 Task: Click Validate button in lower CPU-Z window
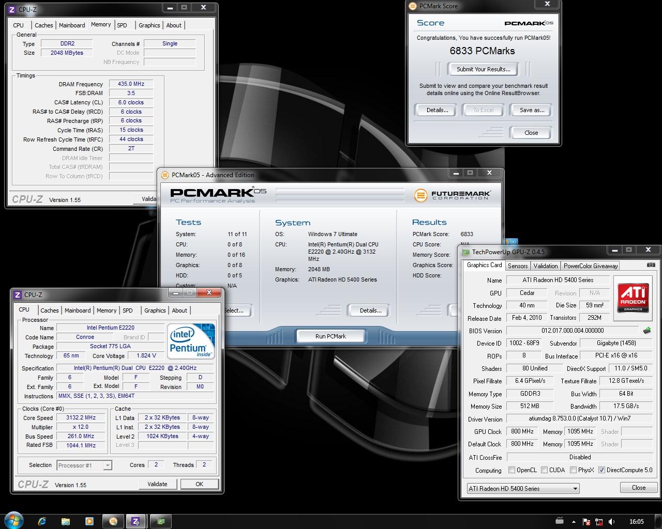tap(157, 484)
